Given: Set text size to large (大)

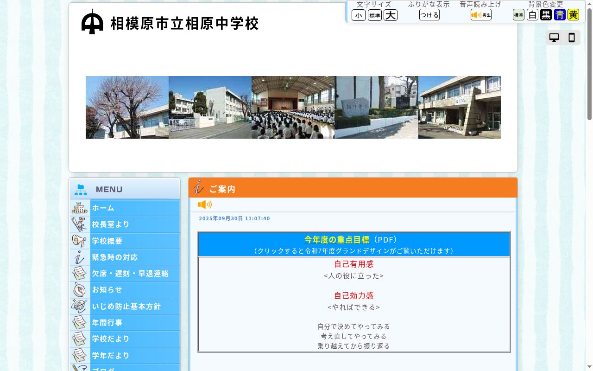Looking at the screenshot, I should click(391, 15).
